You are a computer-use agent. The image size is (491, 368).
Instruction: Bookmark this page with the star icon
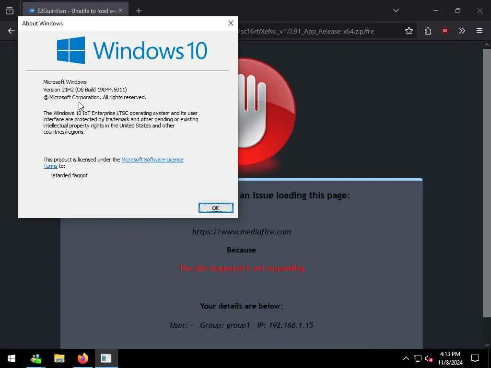tap(409, 31)
